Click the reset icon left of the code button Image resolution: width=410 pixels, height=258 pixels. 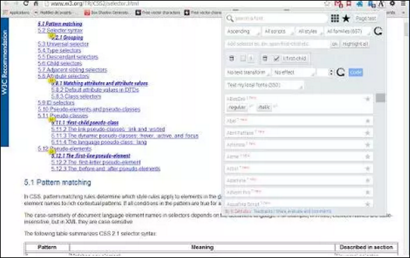(x=340, y=72)
